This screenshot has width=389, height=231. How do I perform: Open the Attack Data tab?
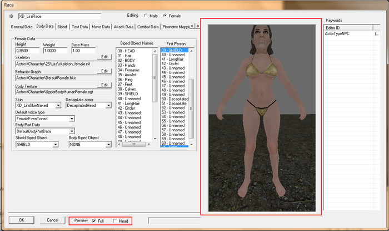click(x=123, y=27)
